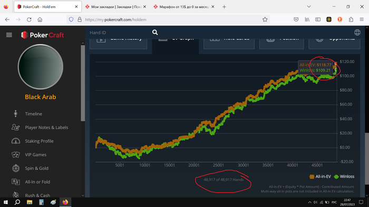Screen dimensions: 369x207
Task: Bookmark this page with the star
Action: 265,19
